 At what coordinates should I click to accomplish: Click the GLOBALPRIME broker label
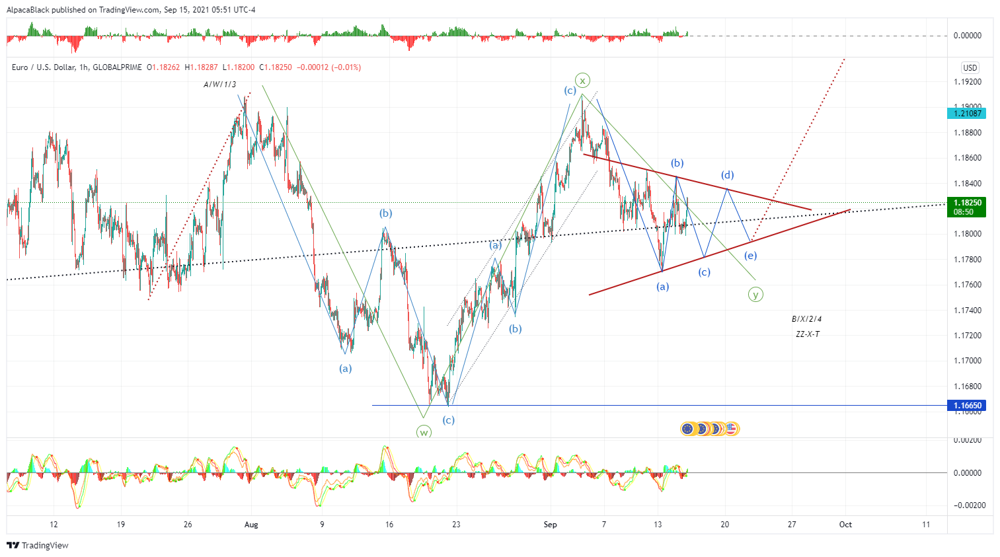click(117, 67)
